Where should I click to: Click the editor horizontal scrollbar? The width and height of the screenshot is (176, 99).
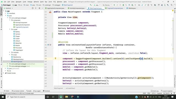click(x=103, y=86)
